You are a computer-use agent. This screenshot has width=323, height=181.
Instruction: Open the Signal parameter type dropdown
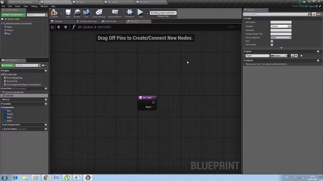pos(279,56)
